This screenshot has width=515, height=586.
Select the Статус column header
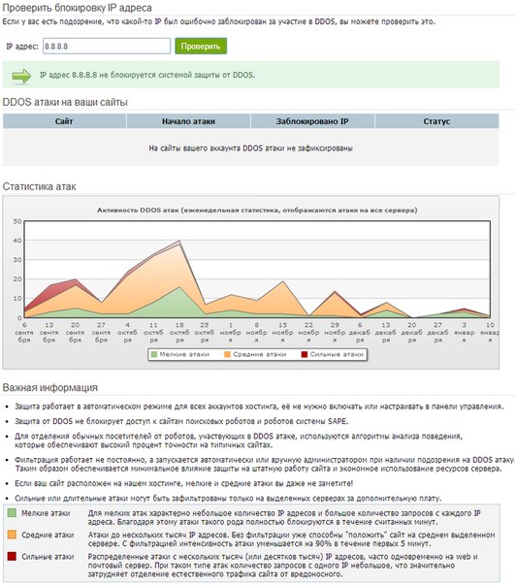point(436,121)
